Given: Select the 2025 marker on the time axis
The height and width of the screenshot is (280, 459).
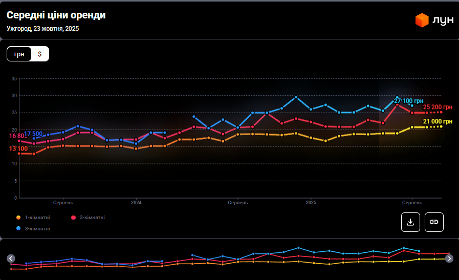Looking at the screenshot, I should click(311, 203).
